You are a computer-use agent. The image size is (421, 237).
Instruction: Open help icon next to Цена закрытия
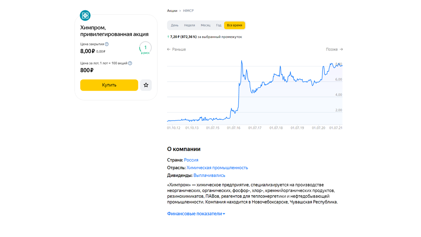click(107, 44)
